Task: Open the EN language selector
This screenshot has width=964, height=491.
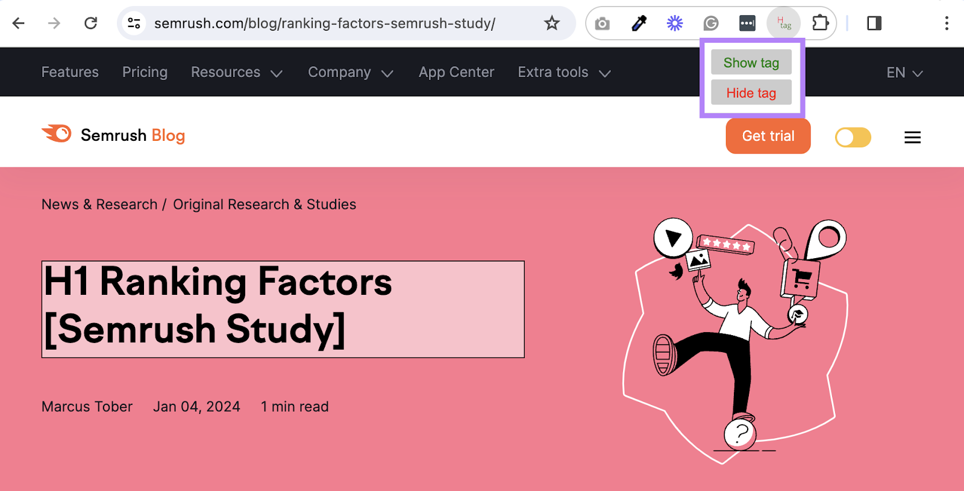Action: point(904,73)
